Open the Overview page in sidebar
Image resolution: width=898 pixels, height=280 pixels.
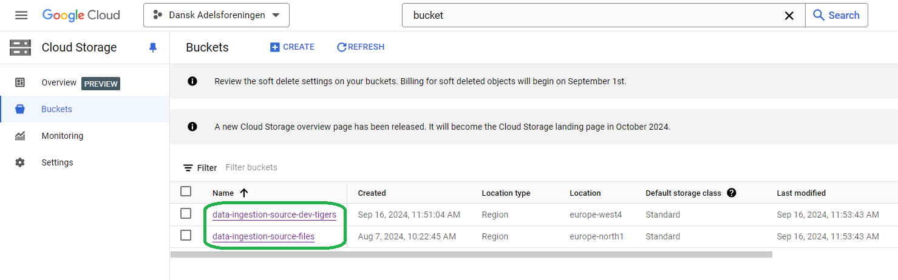59,82
